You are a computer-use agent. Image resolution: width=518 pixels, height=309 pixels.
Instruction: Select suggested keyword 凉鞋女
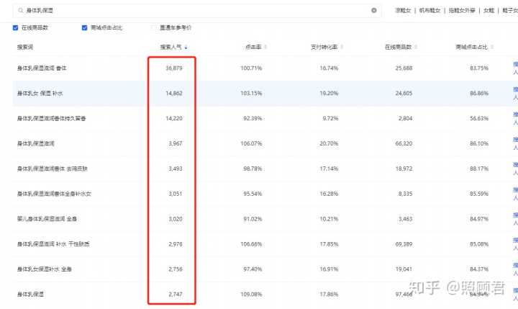[x=403, y=11]
